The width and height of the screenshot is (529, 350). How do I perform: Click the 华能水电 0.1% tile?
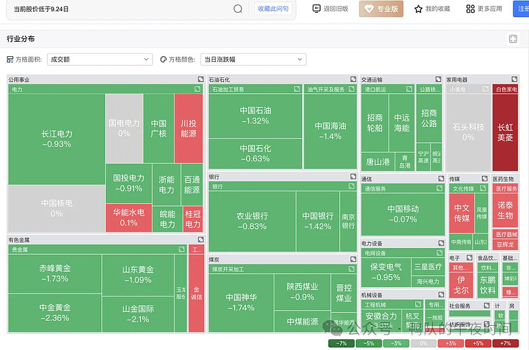coord(128,218)
